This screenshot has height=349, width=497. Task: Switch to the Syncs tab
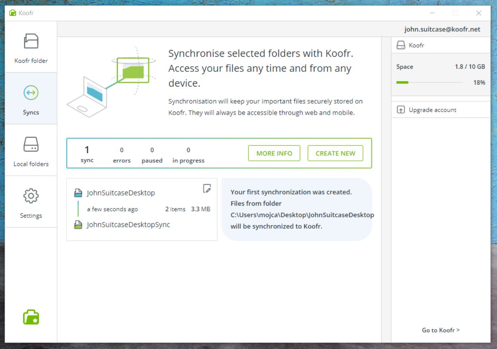pos(31,98)
